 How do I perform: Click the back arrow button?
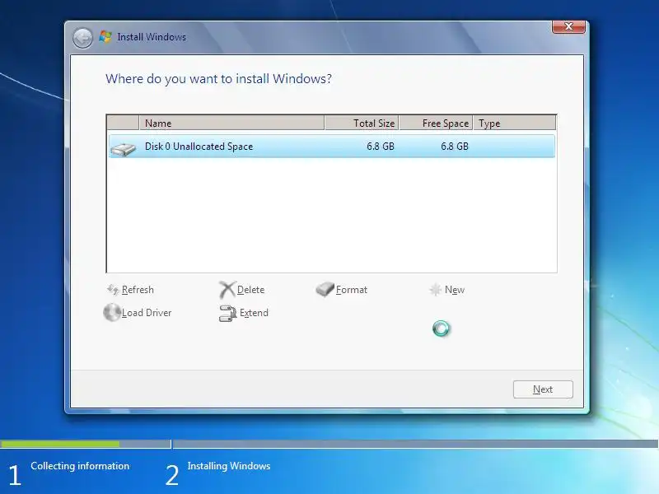click(x=82, y=38)
